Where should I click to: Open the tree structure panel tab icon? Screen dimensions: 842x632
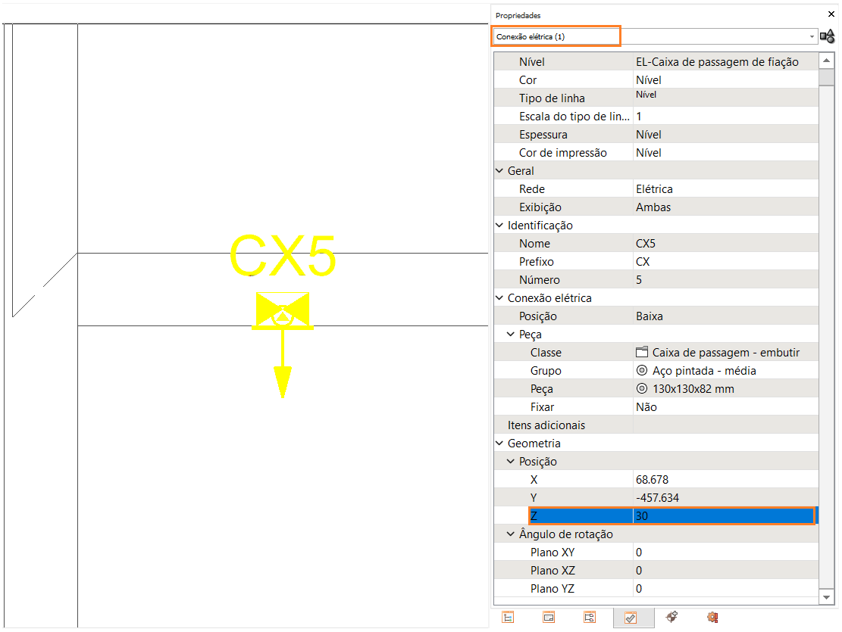pos(508,617)
